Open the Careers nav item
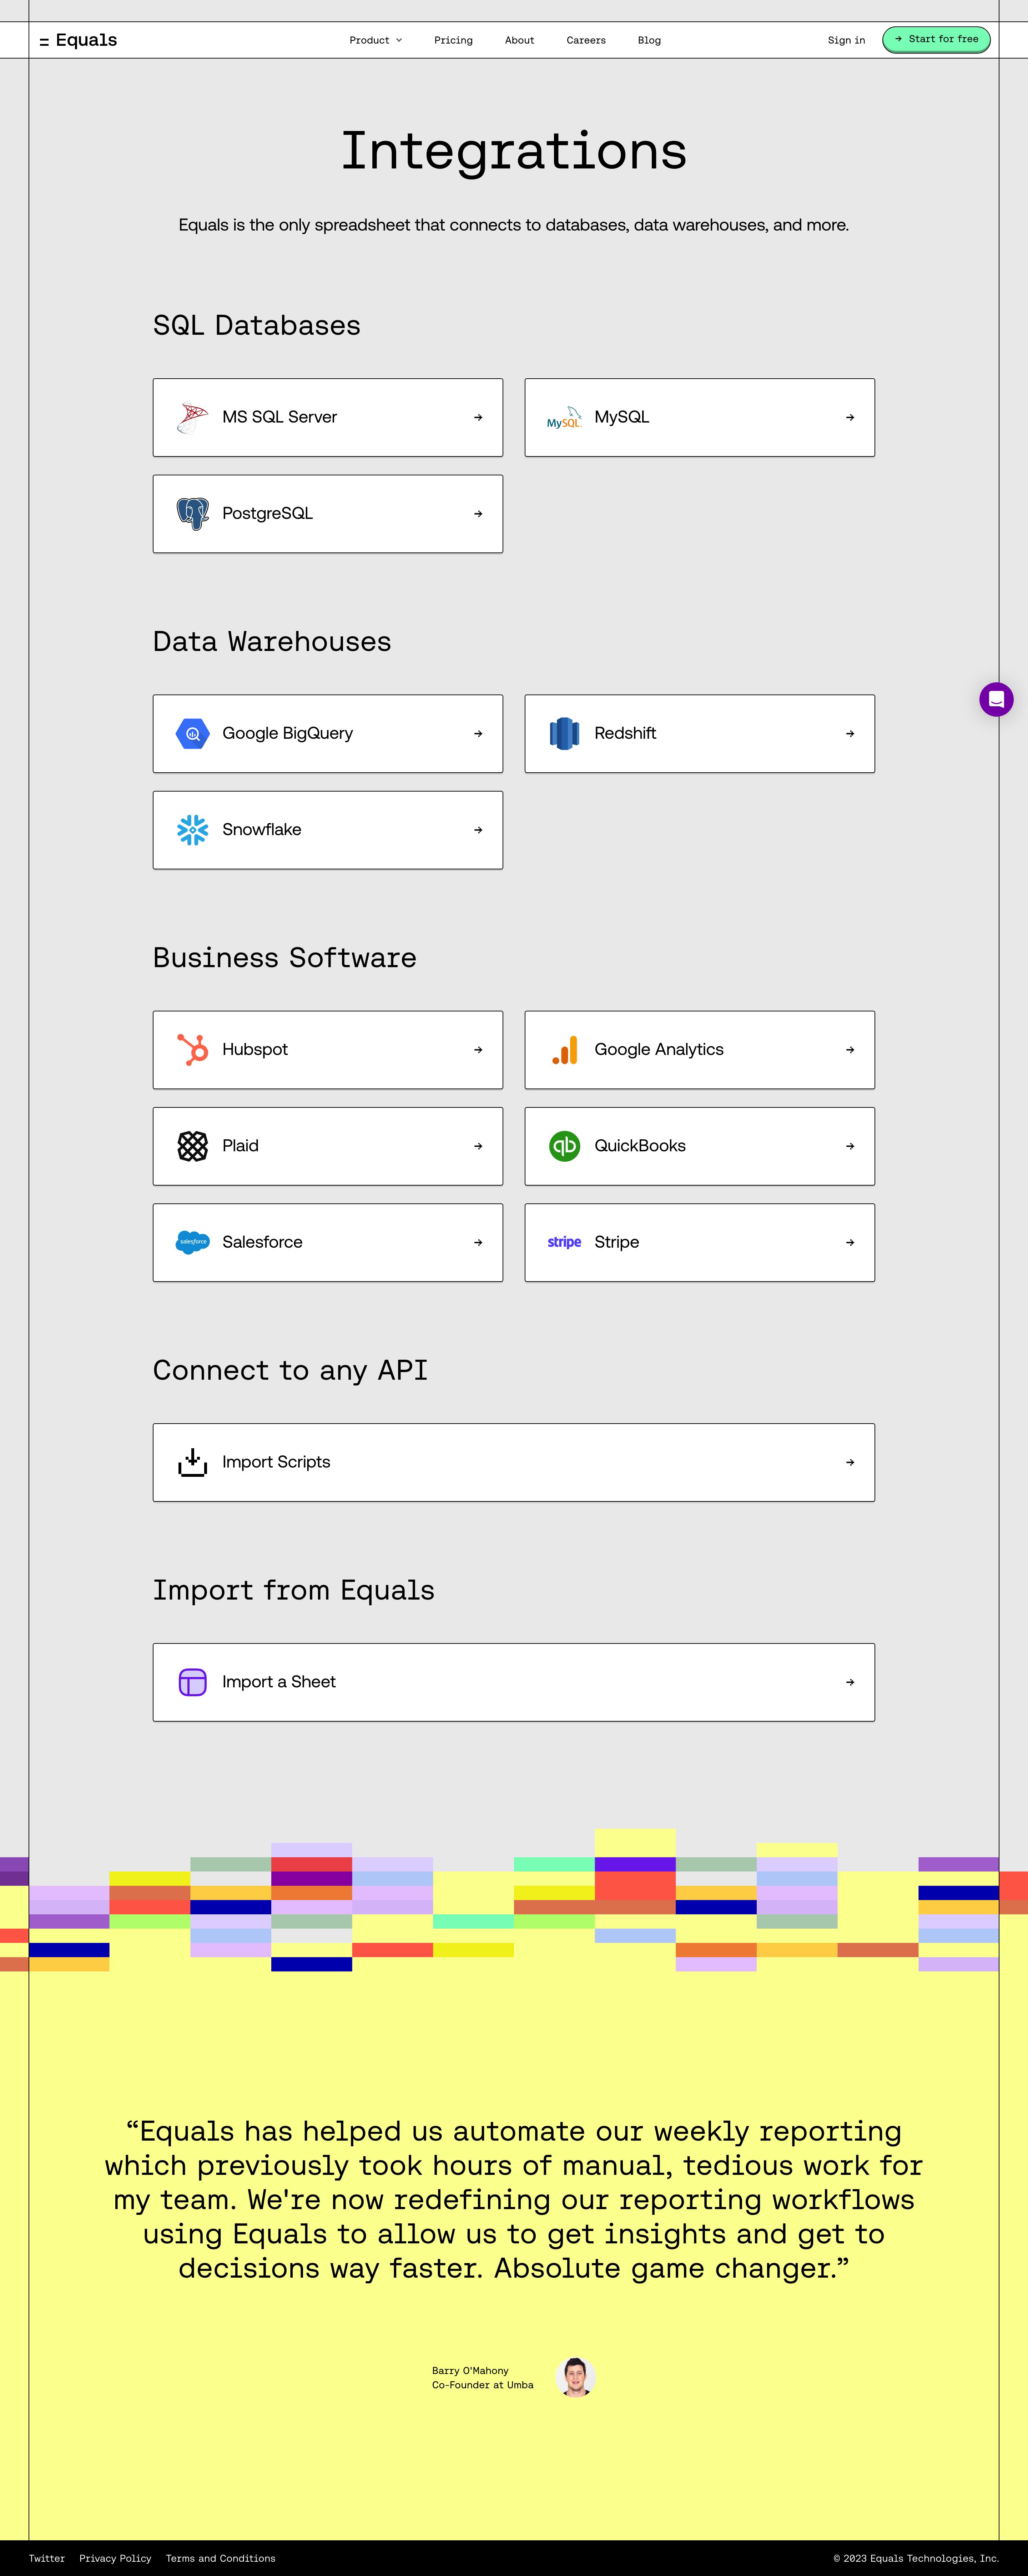Viewport: 1028px width, 2576px height. 586,40
